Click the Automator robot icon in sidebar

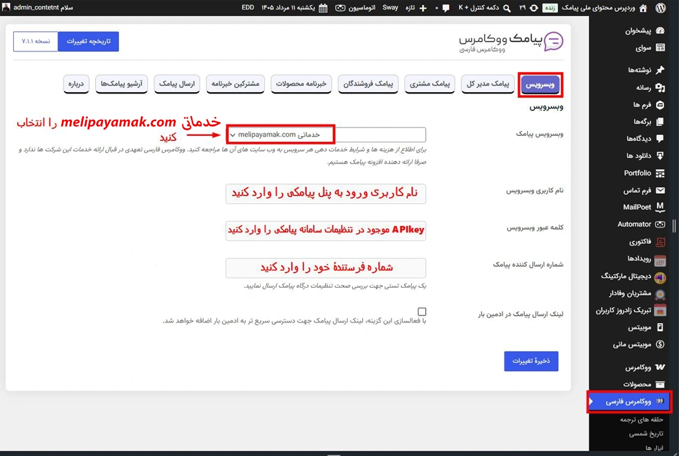click(x=660, y=224)
